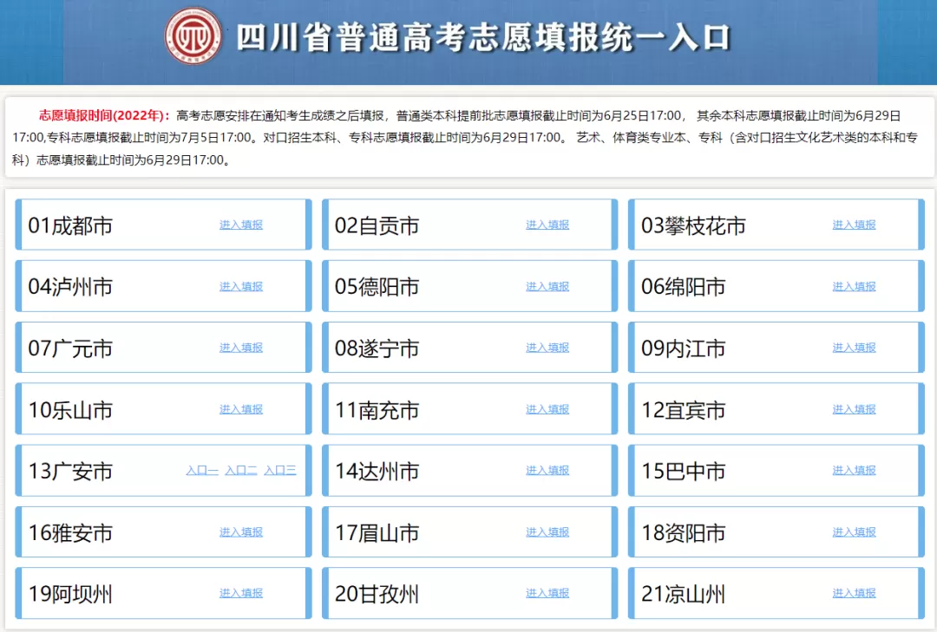The image size is (937, 632).
Task: Open 进入填报 link for 07广元市
Action: (x=240, y=348)
